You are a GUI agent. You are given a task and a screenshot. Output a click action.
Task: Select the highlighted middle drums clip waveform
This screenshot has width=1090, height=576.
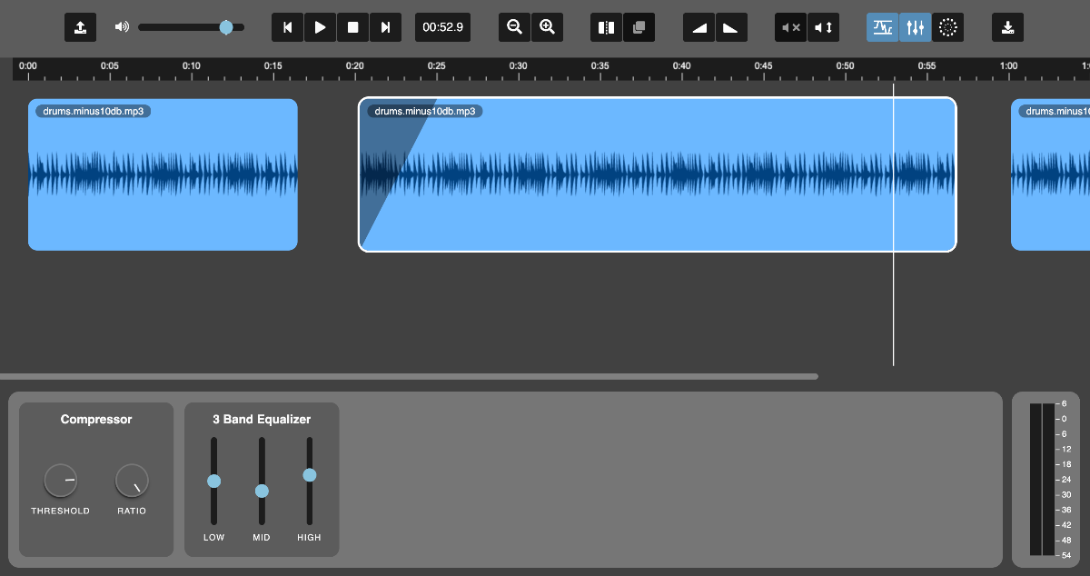pos(658,174)
